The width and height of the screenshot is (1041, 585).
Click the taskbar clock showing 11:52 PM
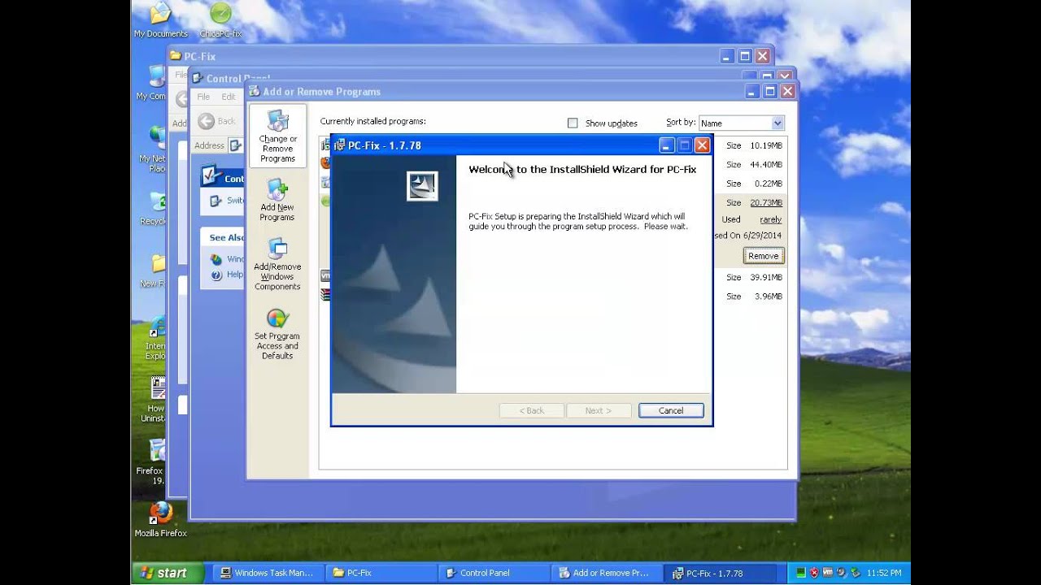point(884,573)
